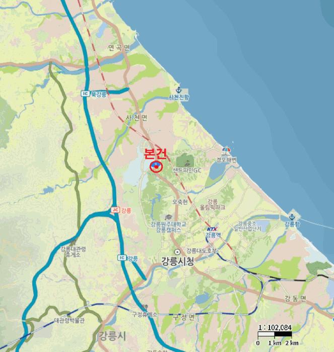Click the 강릉시청 label

click(x=177, y=261)
